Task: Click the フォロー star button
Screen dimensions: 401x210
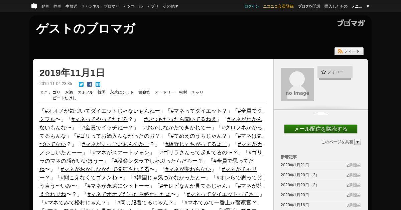Action: [335, 72]
